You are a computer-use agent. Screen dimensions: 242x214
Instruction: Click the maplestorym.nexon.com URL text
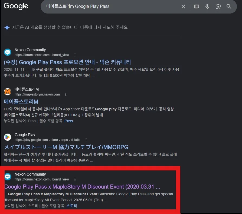pos(37,94)
